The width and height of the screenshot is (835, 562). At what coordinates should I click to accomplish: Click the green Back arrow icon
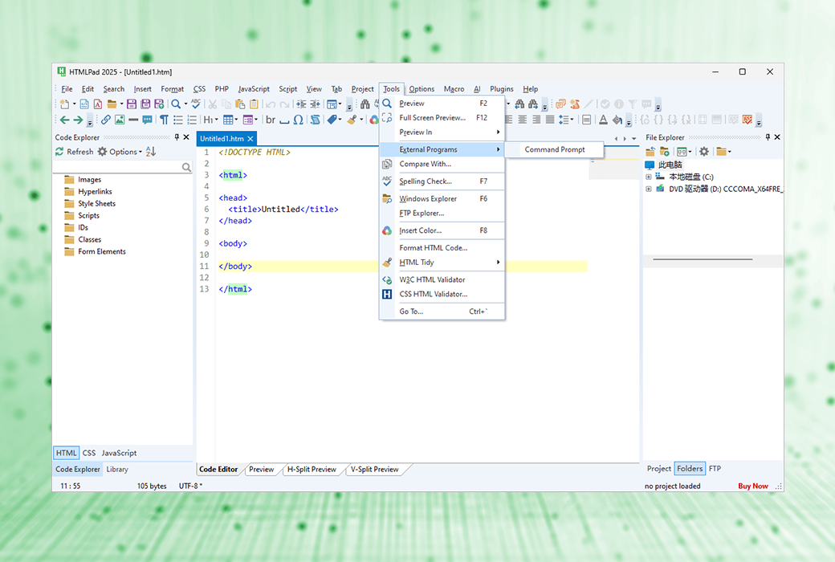coord(64,120)
